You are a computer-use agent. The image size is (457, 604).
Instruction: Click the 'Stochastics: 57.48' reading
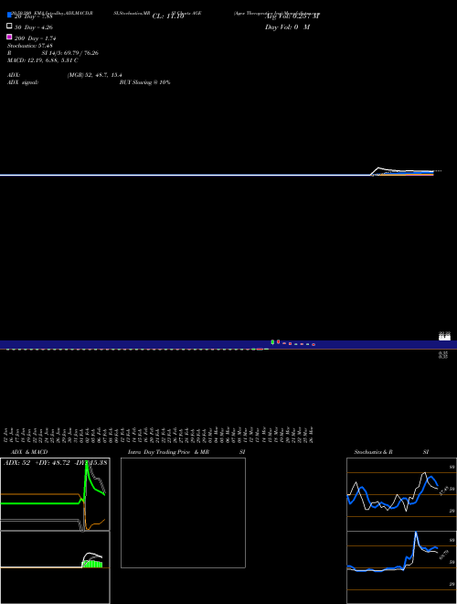point(30,46)
